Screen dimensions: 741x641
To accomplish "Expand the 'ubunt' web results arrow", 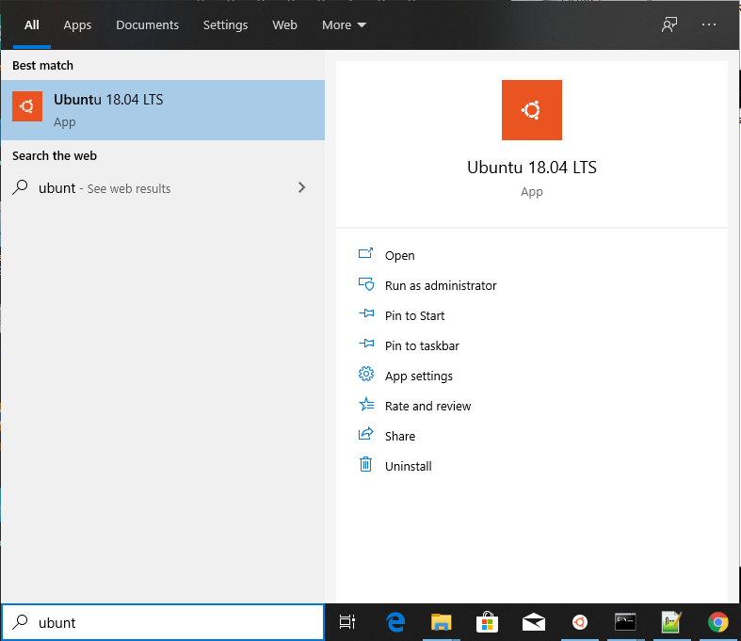I will (x=301, y=187).
